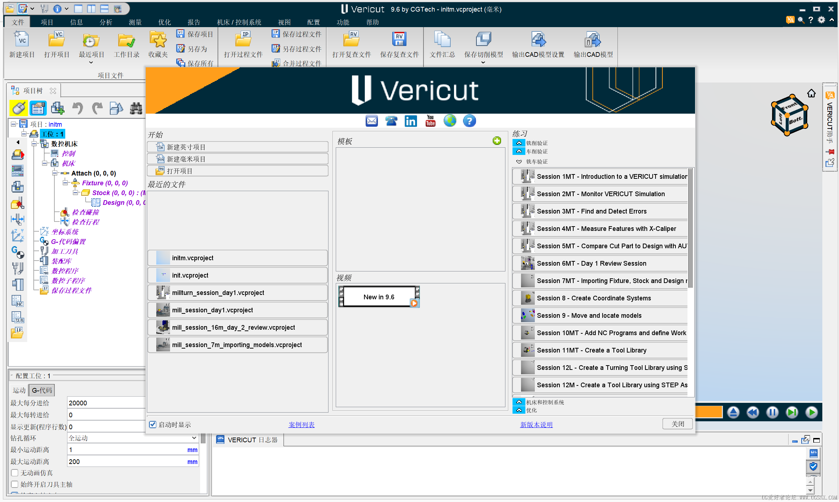This screenshot has height=502, width=839.
Task: Click the binoculars search icon in project tree
Action: (136, 108)
